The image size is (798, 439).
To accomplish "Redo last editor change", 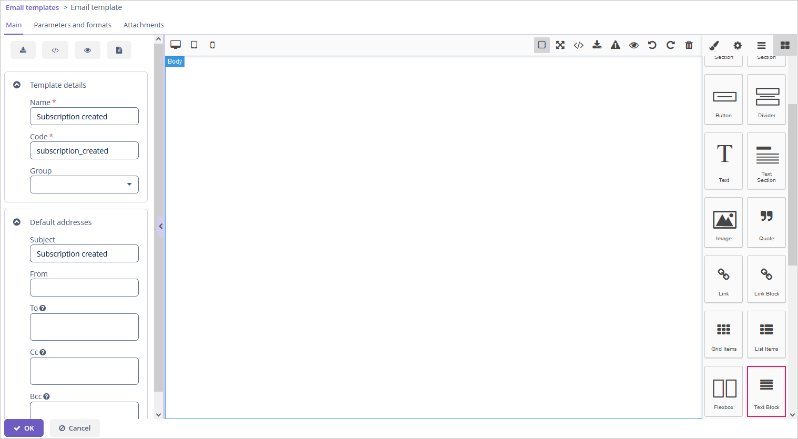I will point(671,45).
